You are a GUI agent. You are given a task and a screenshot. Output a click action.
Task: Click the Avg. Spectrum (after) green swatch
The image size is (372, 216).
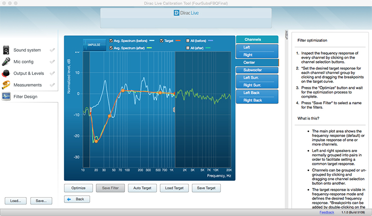pyautogui.click(x=149, y=48)
